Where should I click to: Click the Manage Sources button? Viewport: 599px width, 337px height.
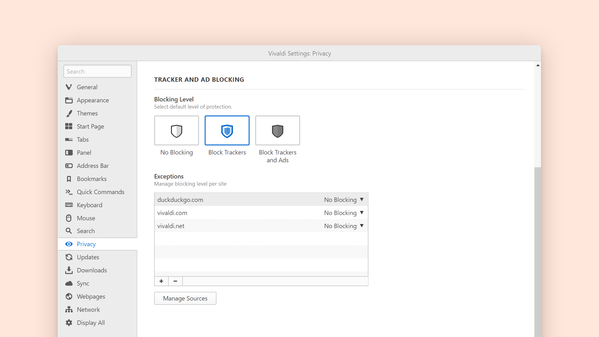[185, 298]
